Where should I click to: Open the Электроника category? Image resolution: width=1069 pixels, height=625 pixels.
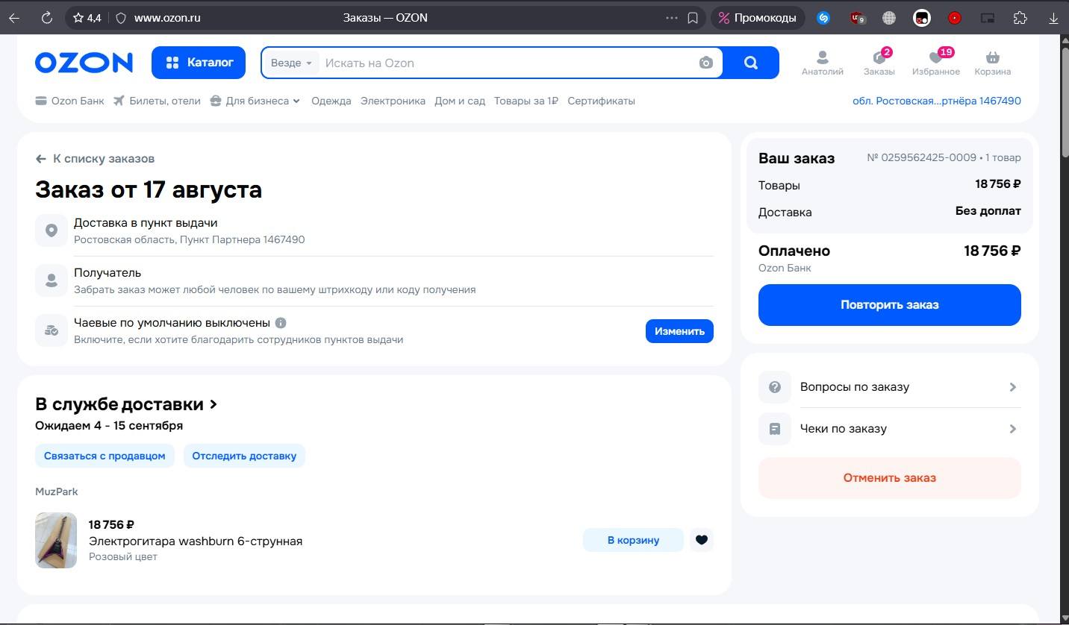[393, 101]
